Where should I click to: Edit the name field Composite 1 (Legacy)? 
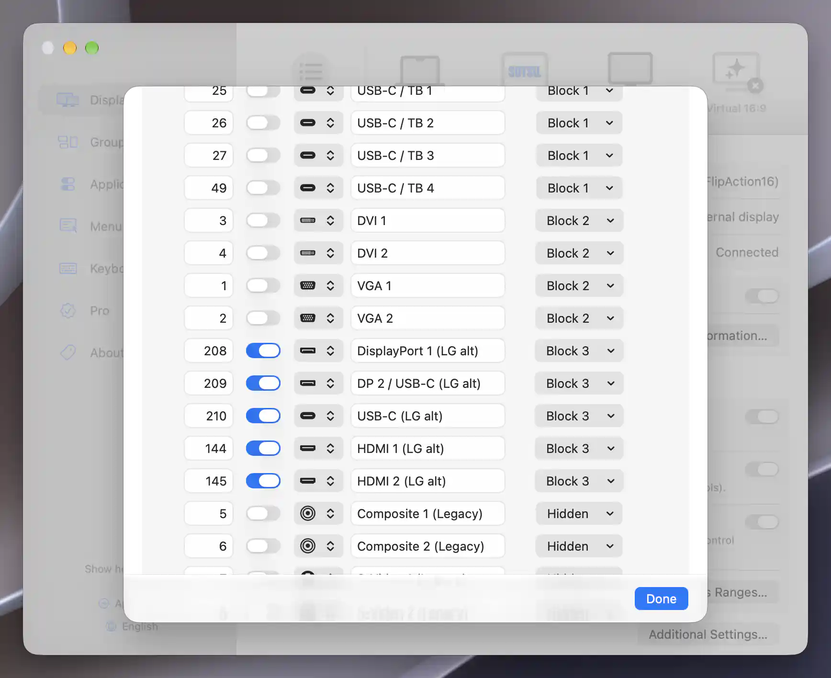428,514
